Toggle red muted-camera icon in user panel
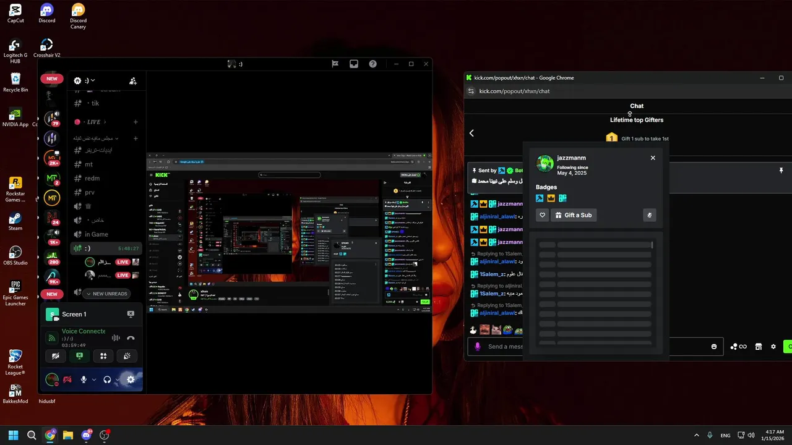This screenshot has height=445, width=792. click(67, 379)
